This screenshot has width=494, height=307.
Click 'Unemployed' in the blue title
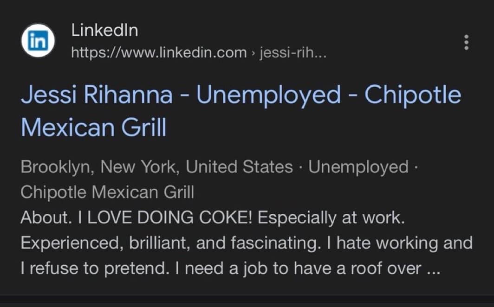(x=268, y=95)
